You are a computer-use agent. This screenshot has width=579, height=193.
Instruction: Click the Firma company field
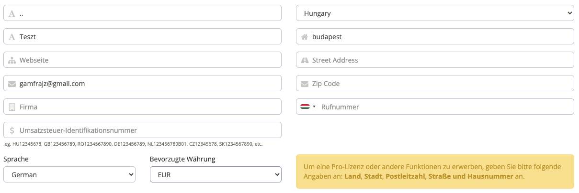142,107
